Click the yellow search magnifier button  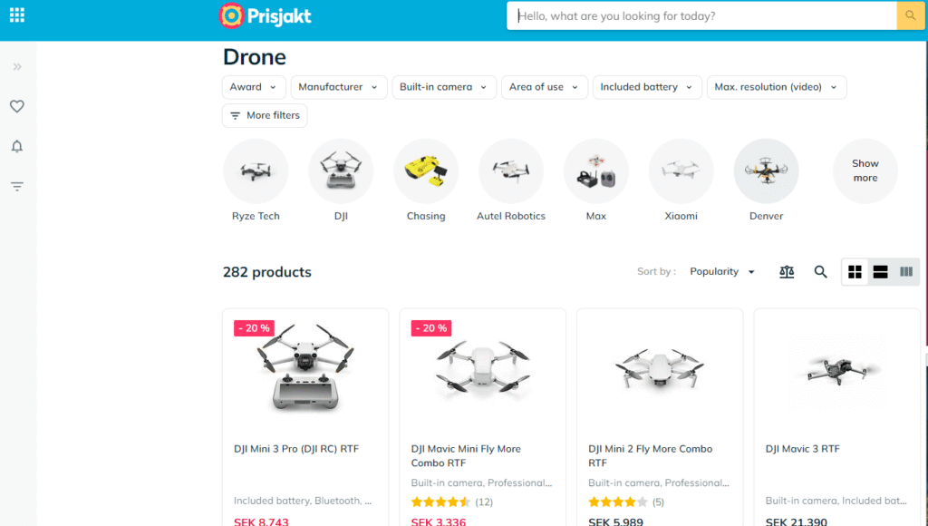(910, 16)
